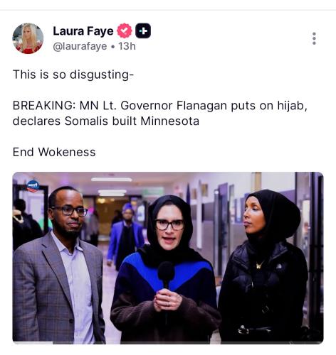Click the small logo badge in photo corner
336x355 pixels.
tap(33, 186)
